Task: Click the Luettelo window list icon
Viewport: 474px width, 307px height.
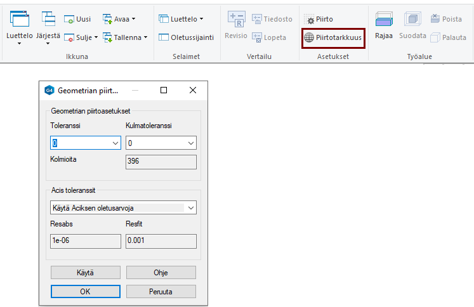Action: click(19, 21)
